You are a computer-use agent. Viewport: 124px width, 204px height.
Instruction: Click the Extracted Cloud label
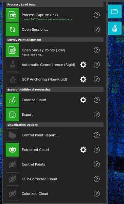35,150
